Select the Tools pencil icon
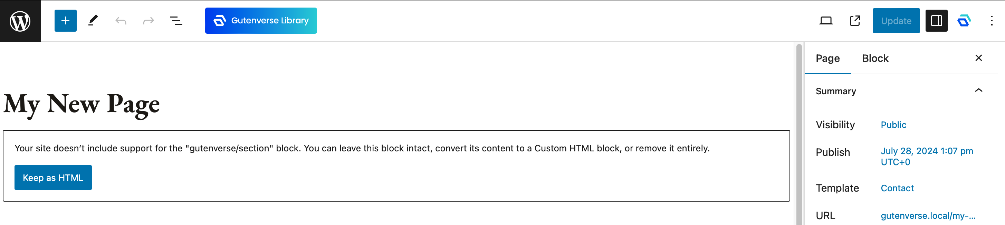Image resolution: width=1005 pixels, height=225 pixels. [x=93, y=21]
